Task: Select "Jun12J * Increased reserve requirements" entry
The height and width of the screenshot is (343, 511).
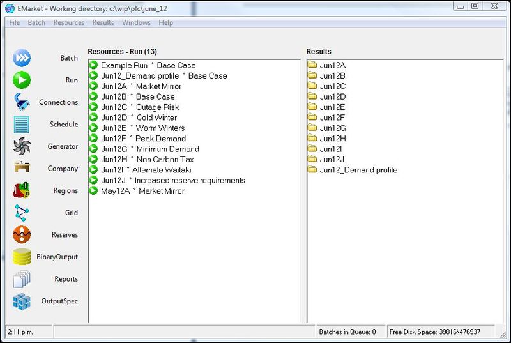Action: (173, 181)
